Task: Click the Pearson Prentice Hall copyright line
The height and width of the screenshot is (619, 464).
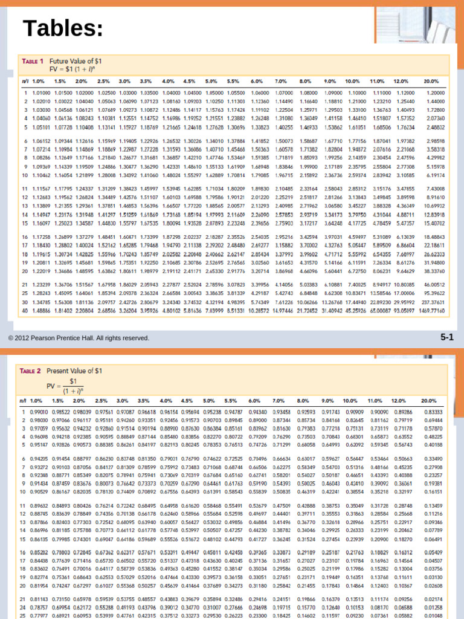Action: click(x=79, y=338)
